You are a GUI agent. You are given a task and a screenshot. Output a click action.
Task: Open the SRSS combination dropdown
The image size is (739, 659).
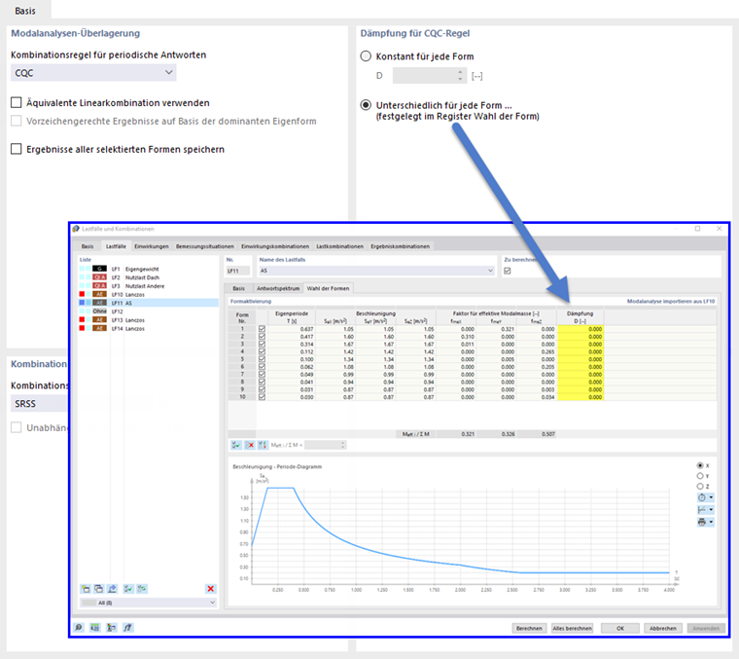click(39, 404)
